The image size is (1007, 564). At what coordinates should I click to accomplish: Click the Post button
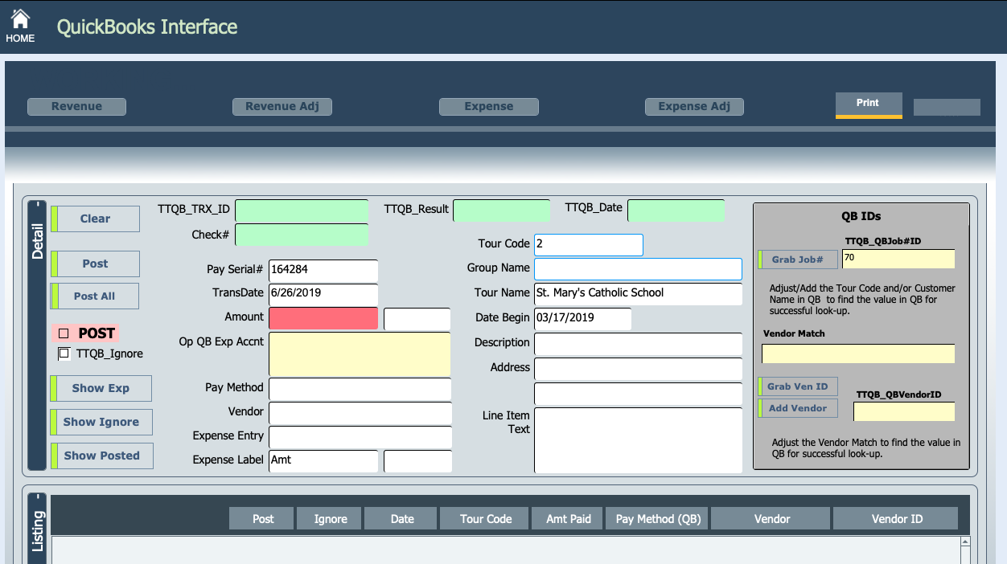point(95,264)
